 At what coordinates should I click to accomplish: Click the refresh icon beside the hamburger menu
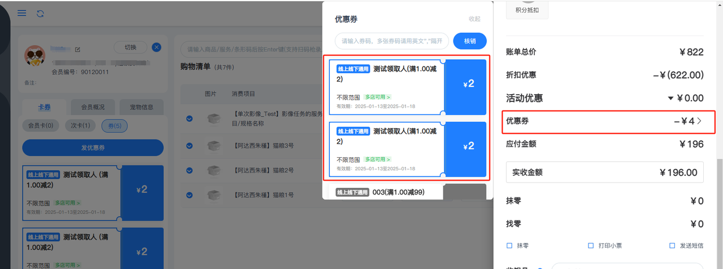coord(40,13)
